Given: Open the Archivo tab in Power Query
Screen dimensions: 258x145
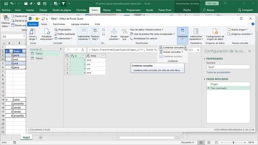Looking at the screenshot, I should [x=33, y=24].
